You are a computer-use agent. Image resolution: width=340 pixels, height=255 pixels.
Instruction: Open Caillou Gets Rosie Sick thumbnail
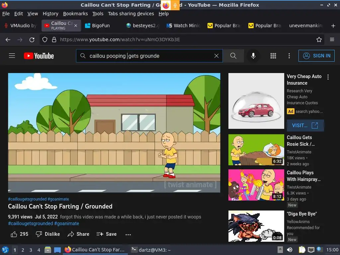coord(256,150)
